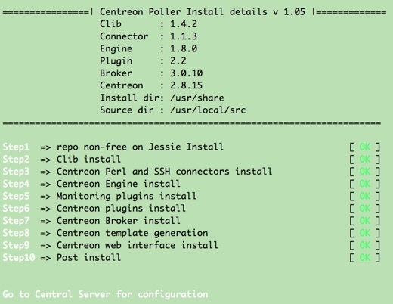Click the OK status for Step1

(365, 147)
